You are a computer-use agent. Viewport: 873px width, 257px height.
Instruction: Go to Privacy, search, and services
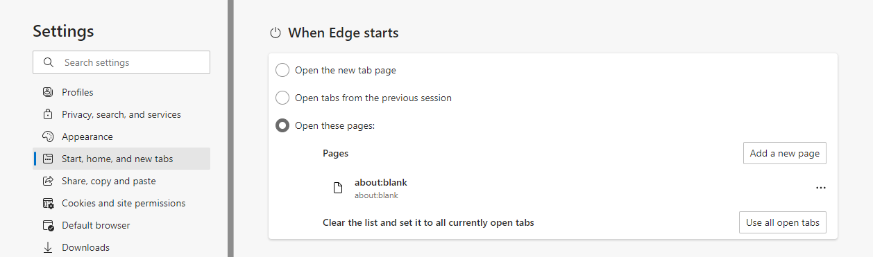point(121,114)
